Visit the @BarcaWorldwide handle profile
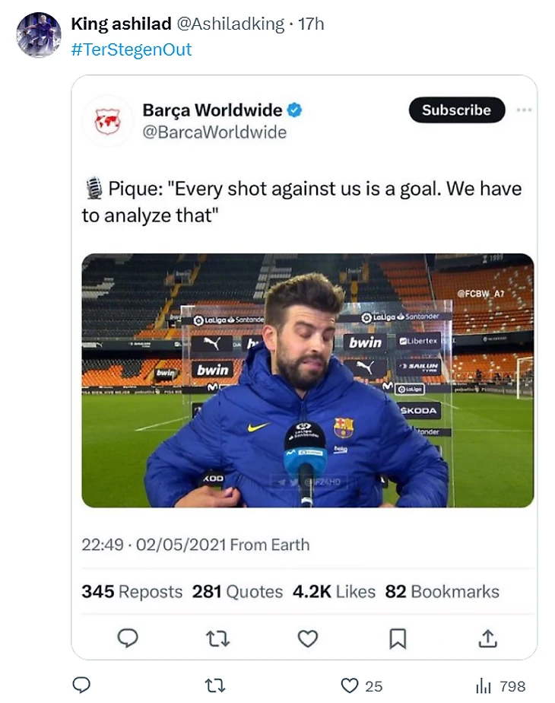 [214, 132]
